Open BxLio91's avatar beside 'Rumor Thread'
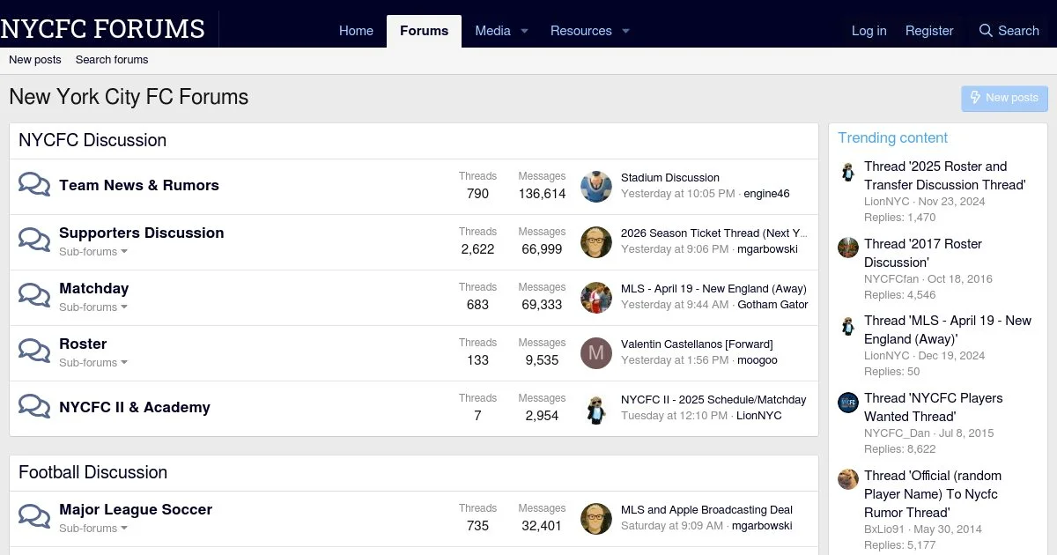Viewport: 1057px width, 555px height. point(848,479)
